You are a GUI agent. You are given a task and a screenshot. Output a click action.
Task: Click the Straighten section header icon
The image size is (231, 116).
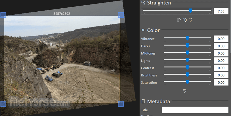143,3
